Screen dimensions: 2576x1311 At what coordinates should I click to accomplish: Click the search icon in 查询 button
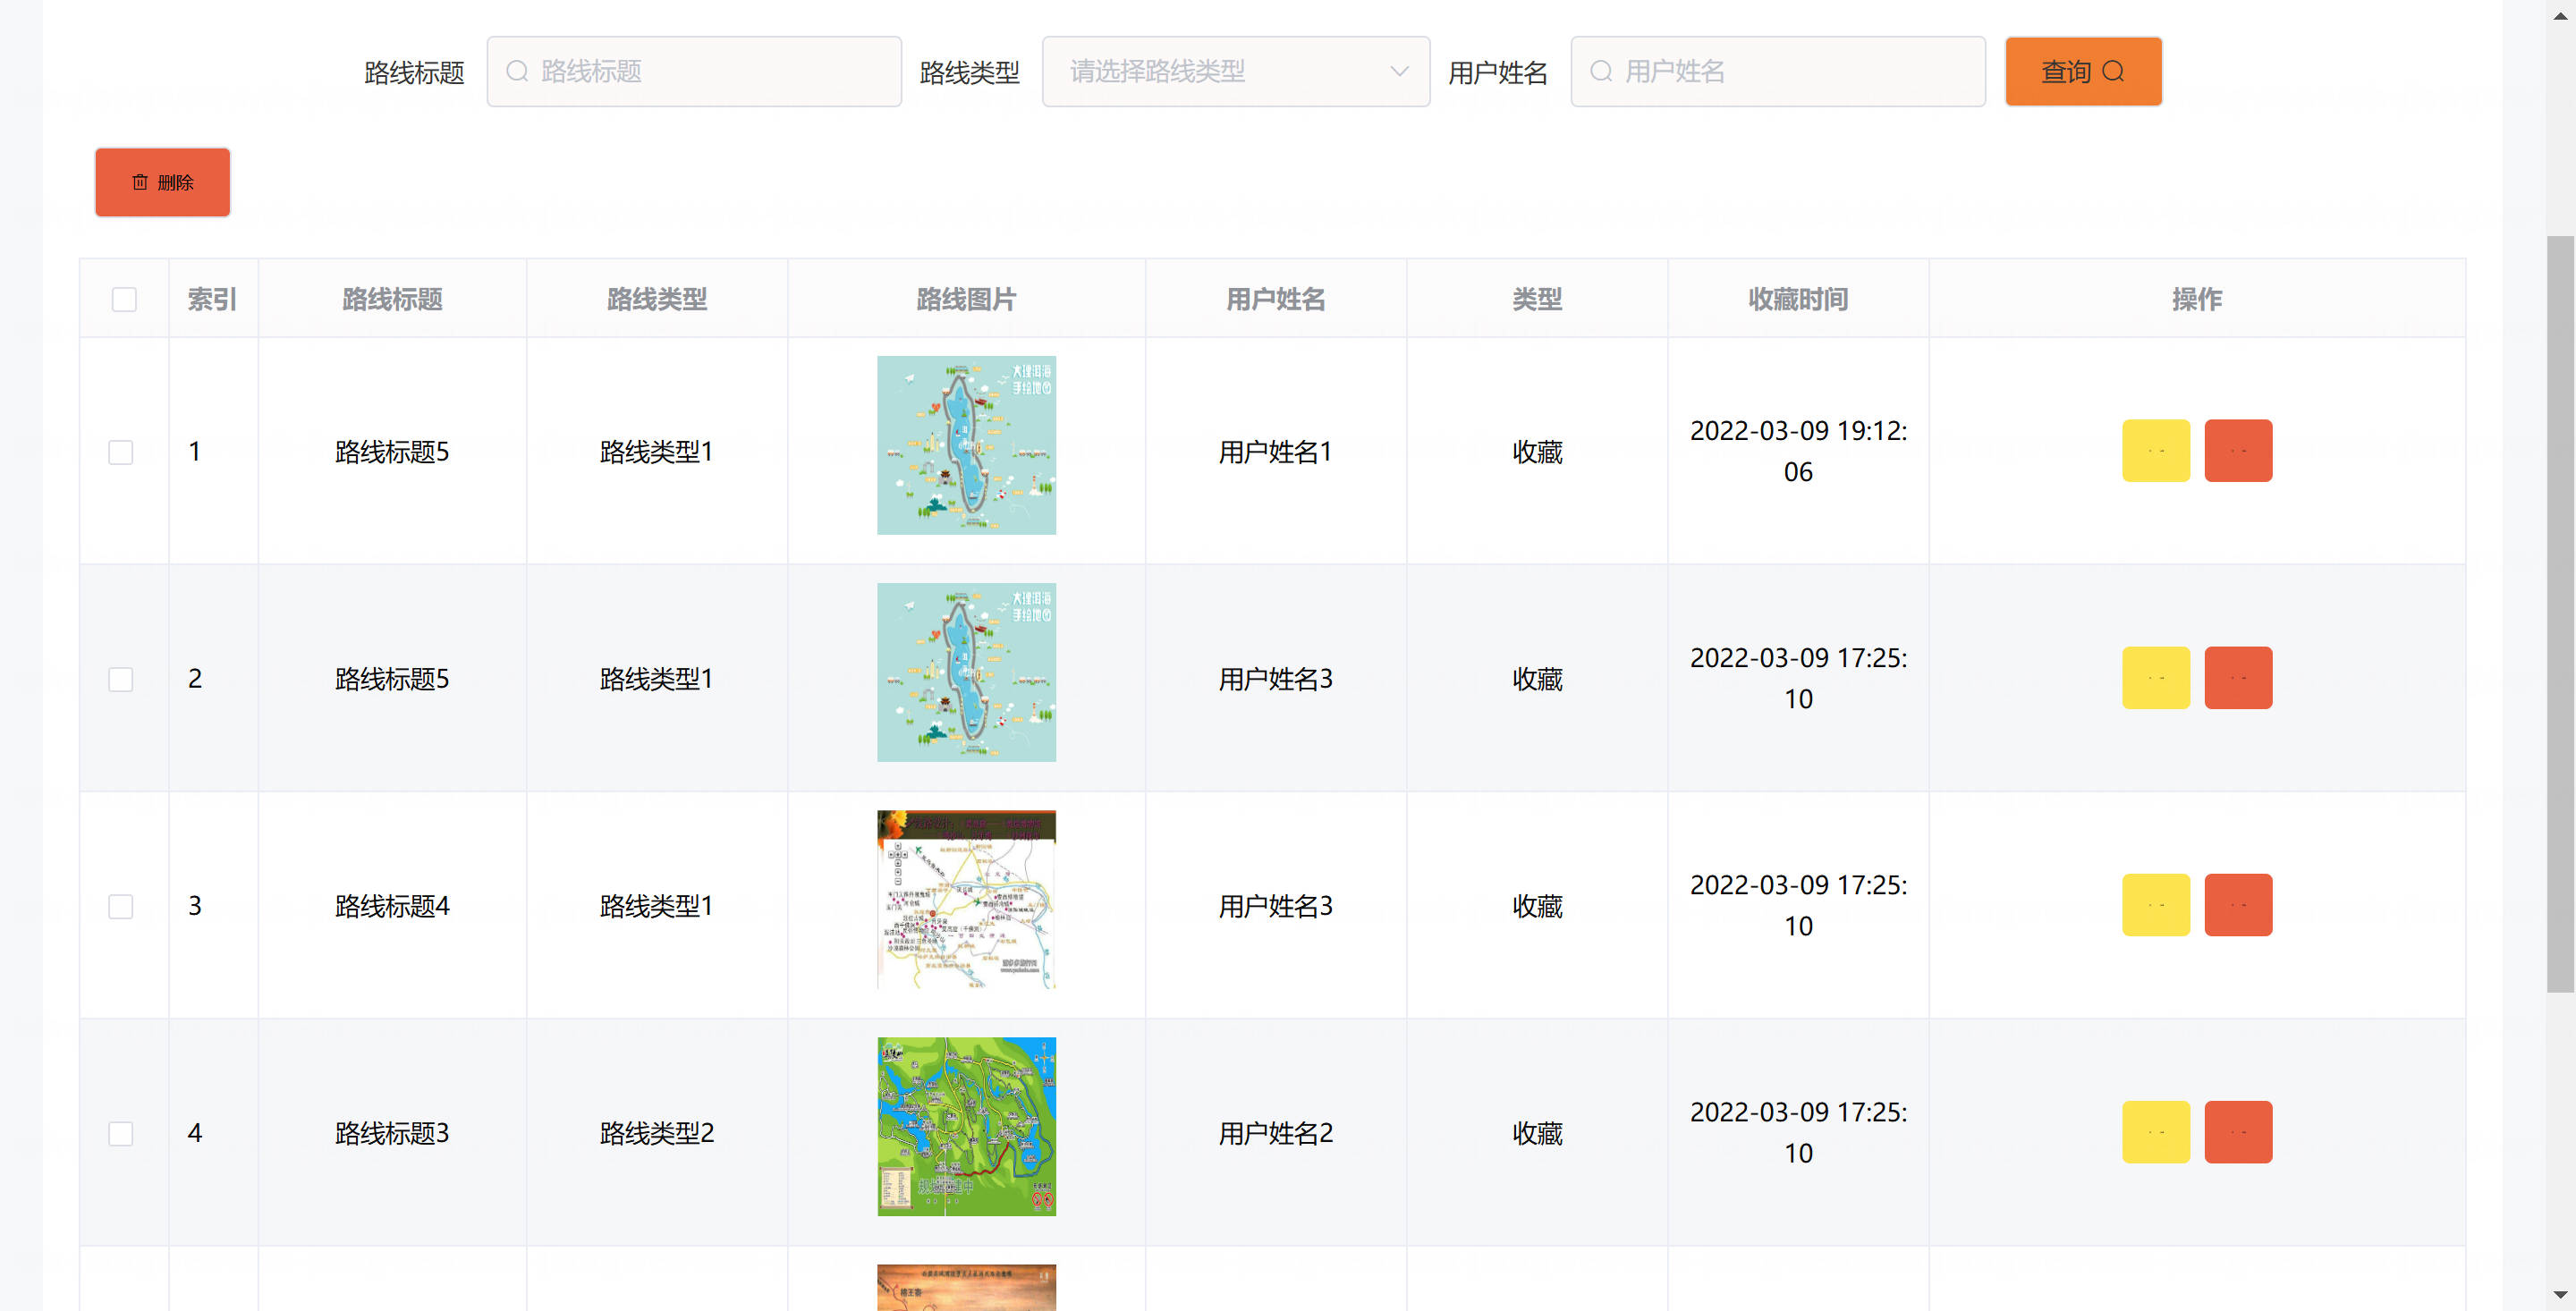2113,71
